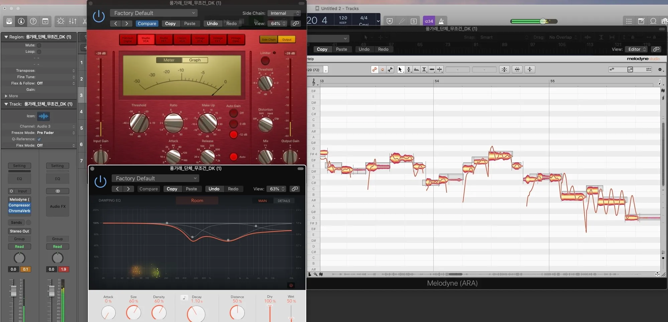
Task: Toggle the ChromaVerb plugin power button
Action: 100,182
